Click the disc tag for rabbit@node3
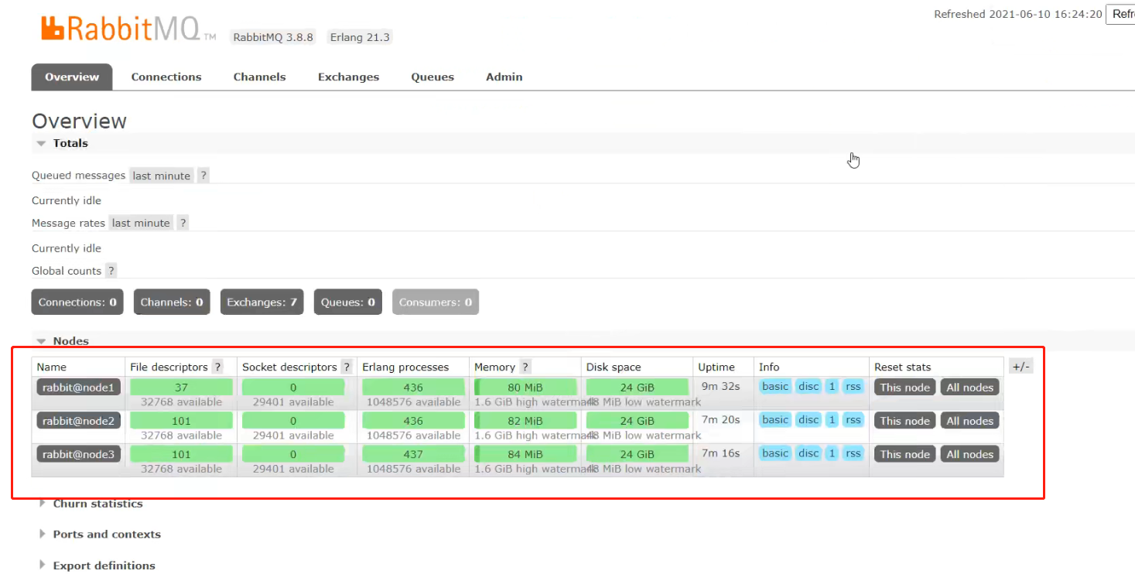This screenshot has width=1135, height=574. [x=809, y=453]
